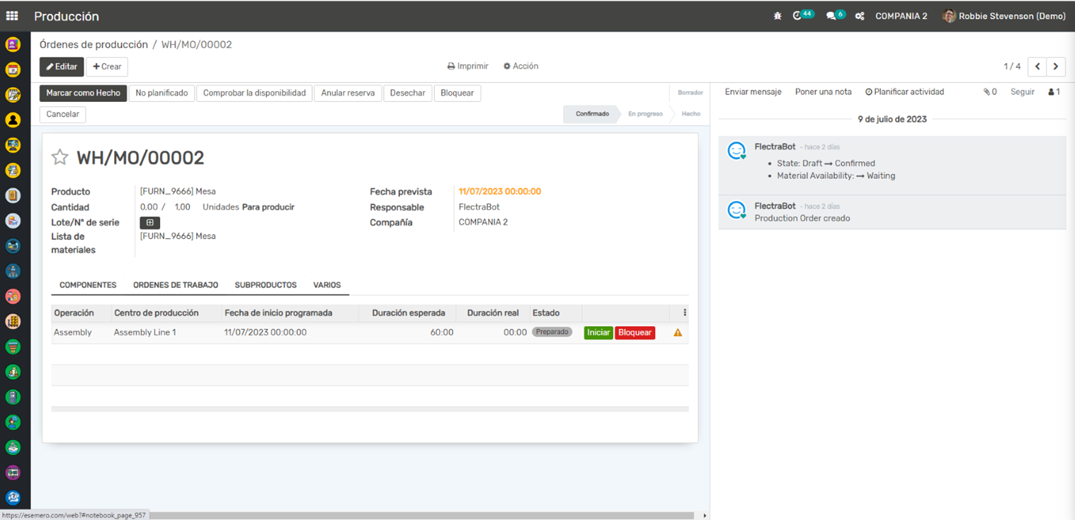Image resolution: width=1075 pixels, height=520 pixels.
Task: Switch to the SUBPRODUCTOS tab
Action: pos(266,285)
